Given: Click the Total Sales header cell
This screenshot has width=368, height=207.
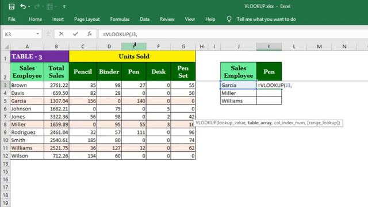Looking at the screenshot, I should 56,71.
